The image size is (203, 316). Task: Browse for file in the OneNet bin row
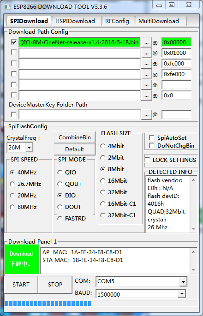tap(147, 42)
